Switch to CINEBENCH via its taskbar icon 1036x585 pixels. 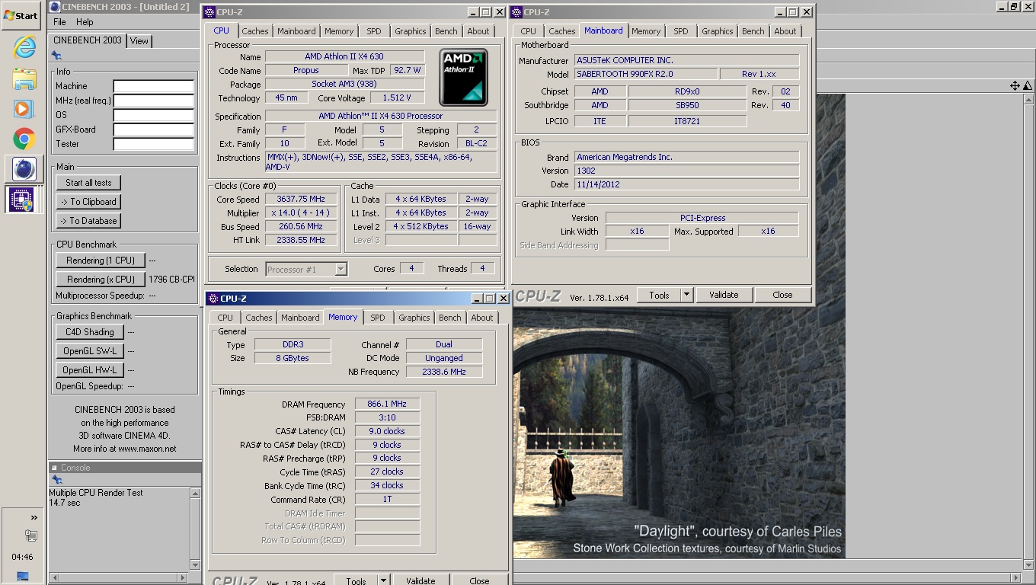[x=24, y=169]
